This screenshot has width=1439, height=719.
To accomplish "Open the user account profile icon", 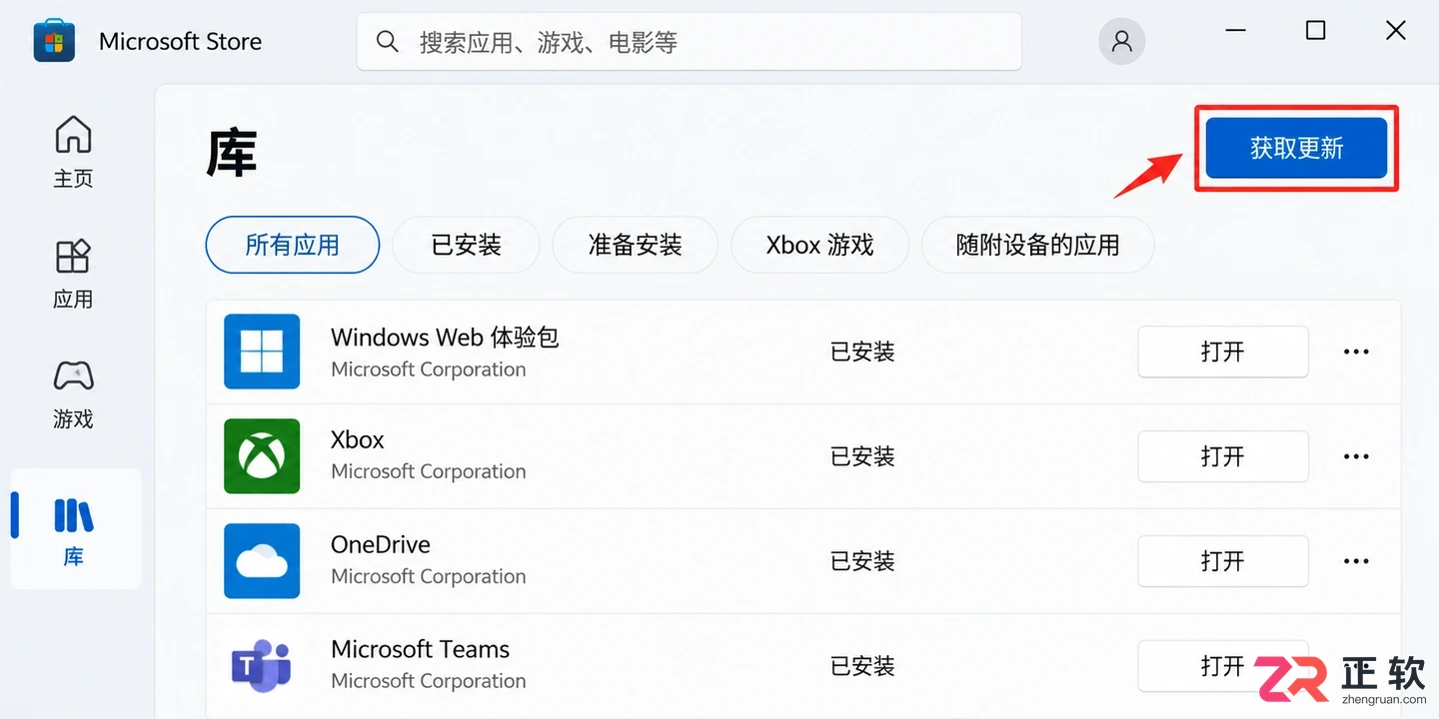I will pyautogui.click(x=1121, y=42).
